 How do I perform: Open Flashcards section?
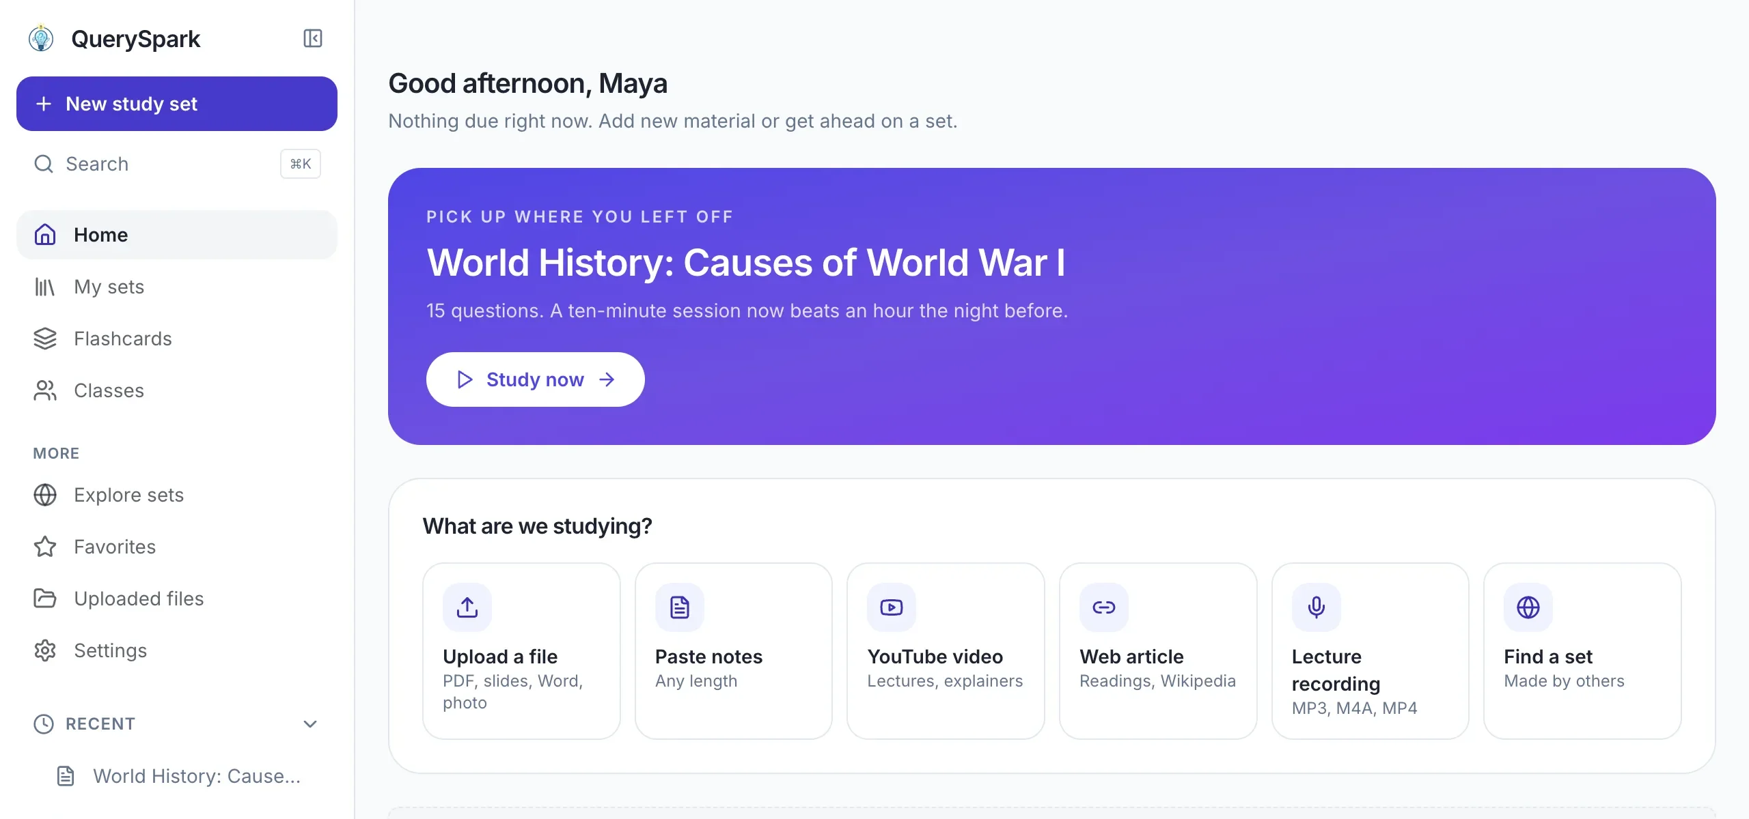click(177, 339)
